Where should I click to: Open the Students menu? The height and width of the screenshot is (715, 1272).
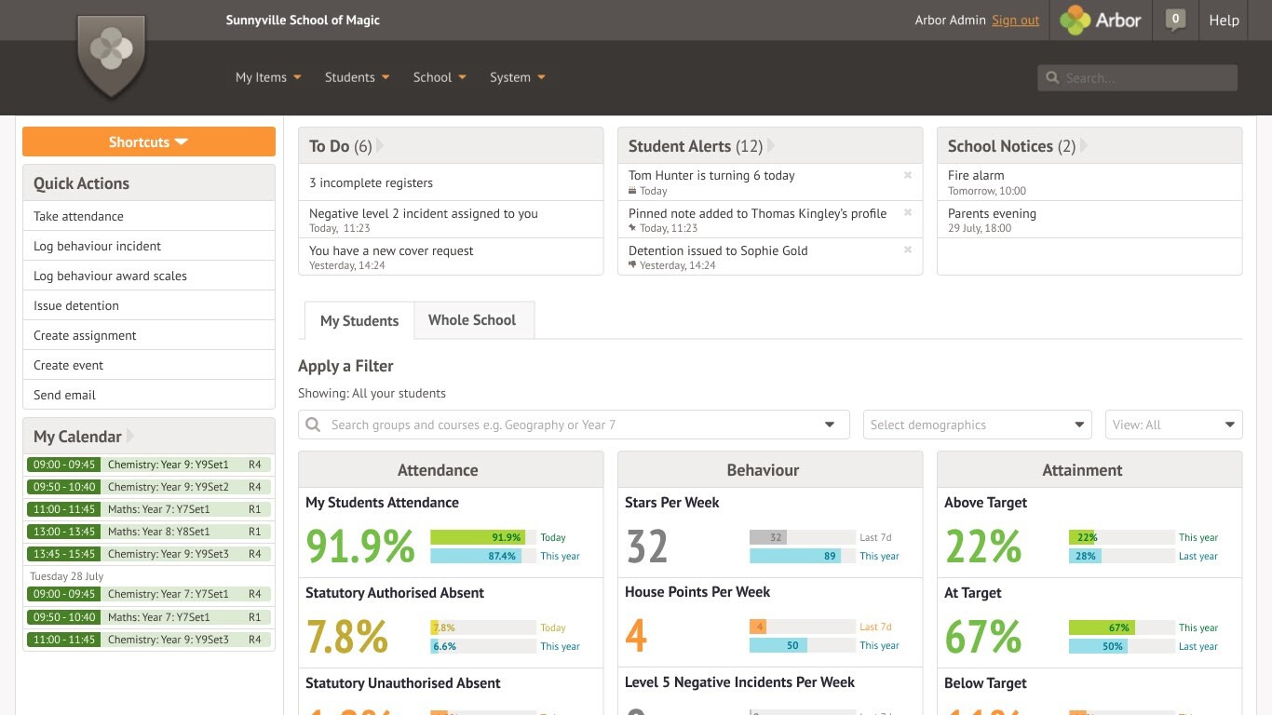click(357, 77)
